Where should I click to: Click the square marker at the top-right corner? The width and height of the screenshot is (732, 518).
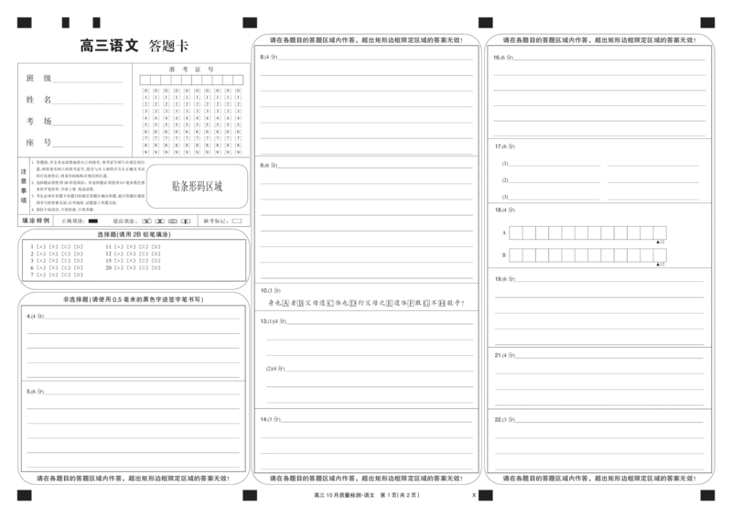pos(705,20)
